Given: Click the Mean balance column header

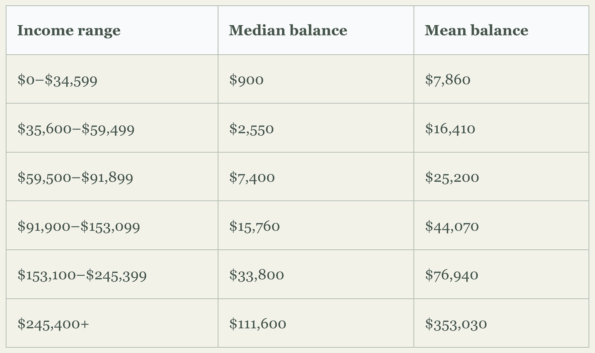Looking at the screenshot, I should pyautogui.click(x=476, y=30).
